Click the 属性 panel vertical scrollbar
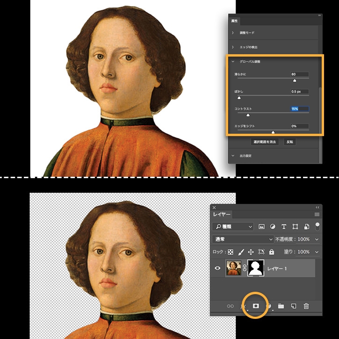The image size is (339, 339). point(320,124)
